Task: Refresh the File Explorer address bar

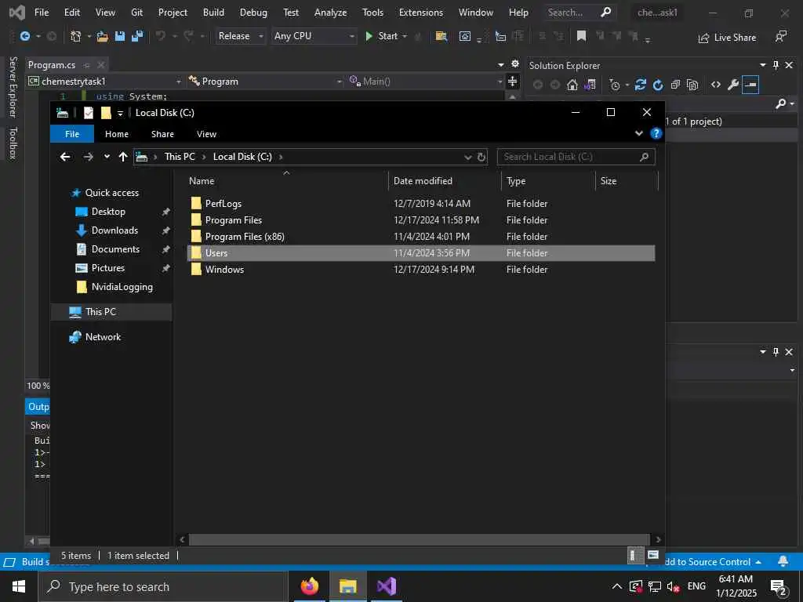Action: click(x=481, y=157)
